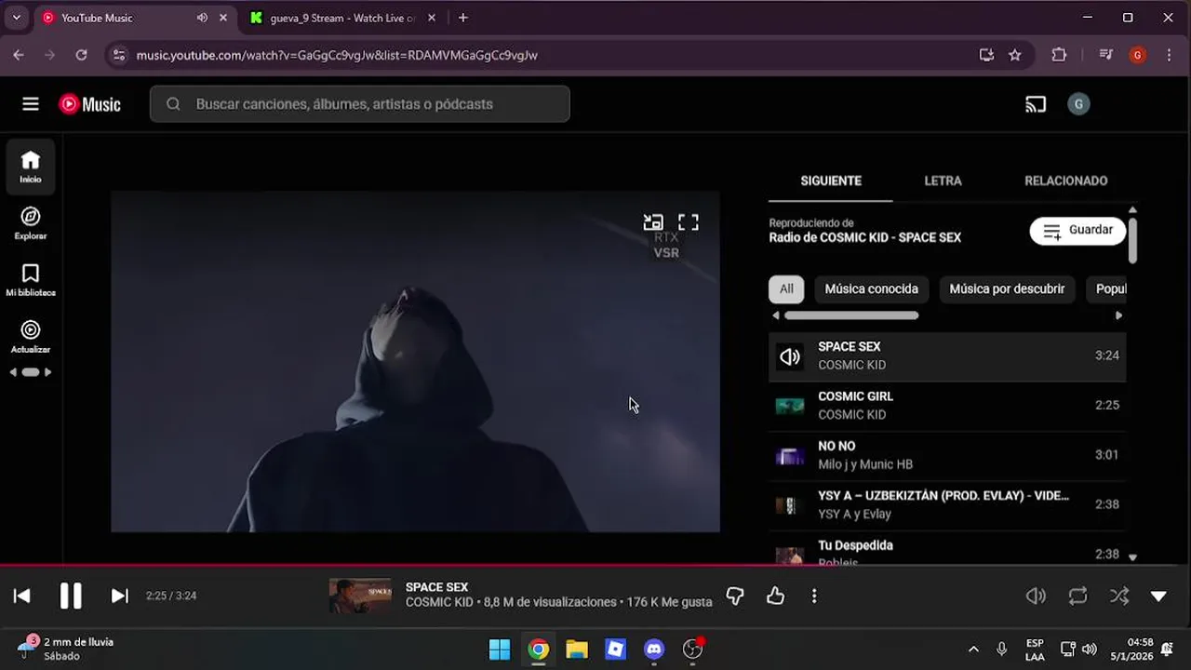Collapse the player page with arrow
The height and width of the screenshot is (670, 1191).
click(x=1158, y=596)
